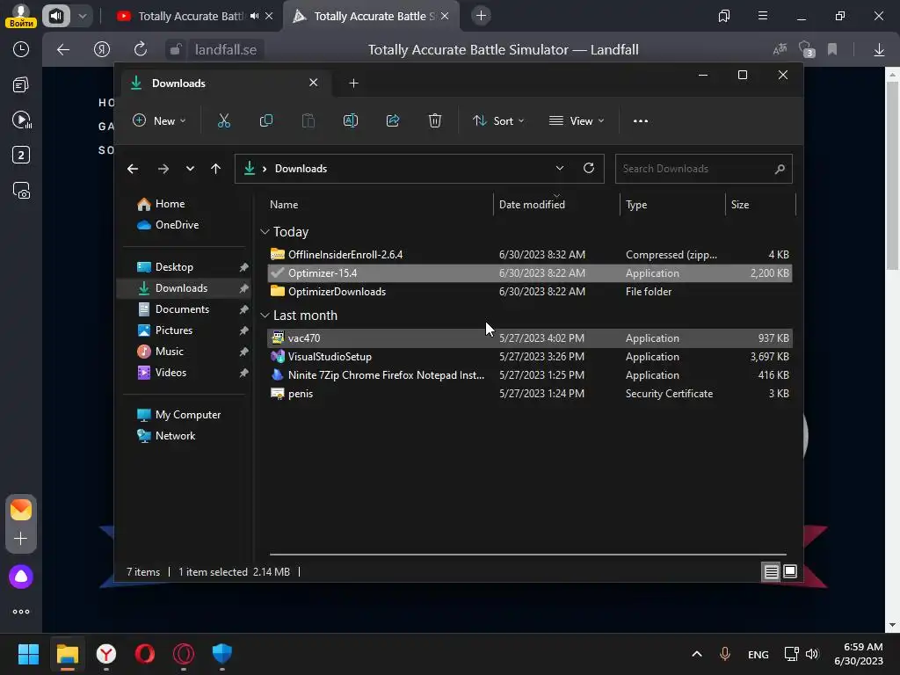The height and width of the screenshot is (675, 900).
Task: Open browser downloads arrow icon
Action: [879, 50]
